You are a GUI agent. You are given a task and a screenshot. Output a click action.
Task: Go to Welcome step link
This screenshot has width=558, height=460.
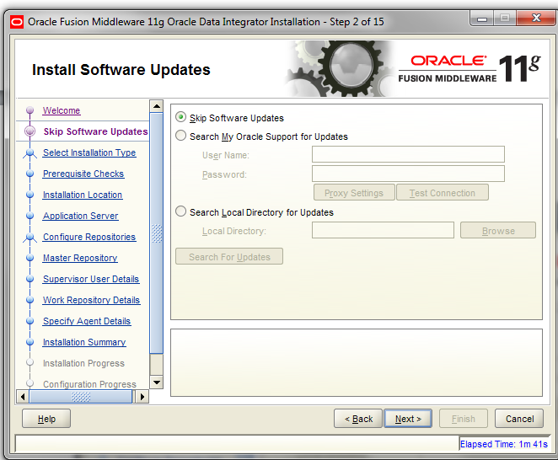tap(62, 110)
